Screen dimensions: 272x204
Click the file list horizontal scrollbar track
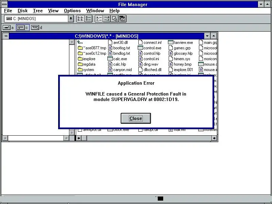pos(149,138)
